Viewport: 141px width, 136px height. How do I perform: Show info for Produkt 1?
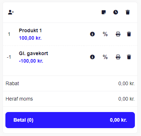(92, 34)
